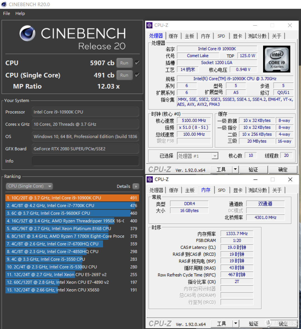Select ranking row 12 Xeon E7-4890 v2
Screen dimensions: 301x329
tap(72, 282)
